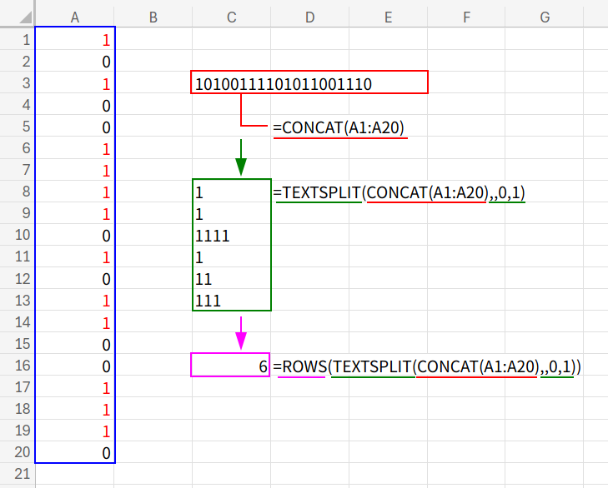Select row 21 header
Image resolution: width=608 pixels, height=488 pixels.
17,475
